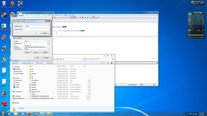Screen dimensions: 207x116
Task: Sort Explorer files by Date modified column
Action: point(61,66)
